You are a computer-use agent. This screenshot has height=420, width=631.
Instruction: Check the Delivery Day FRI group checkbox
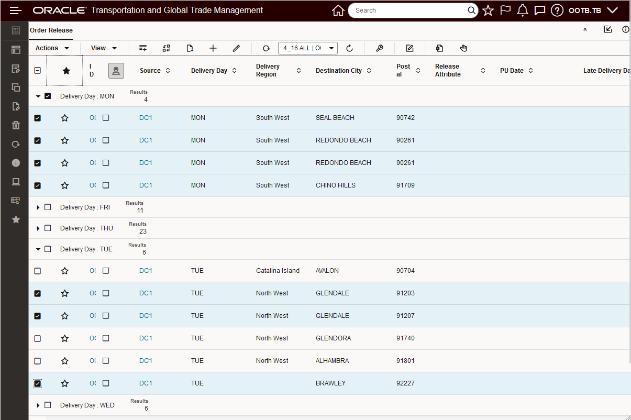[x=48, y=207]
